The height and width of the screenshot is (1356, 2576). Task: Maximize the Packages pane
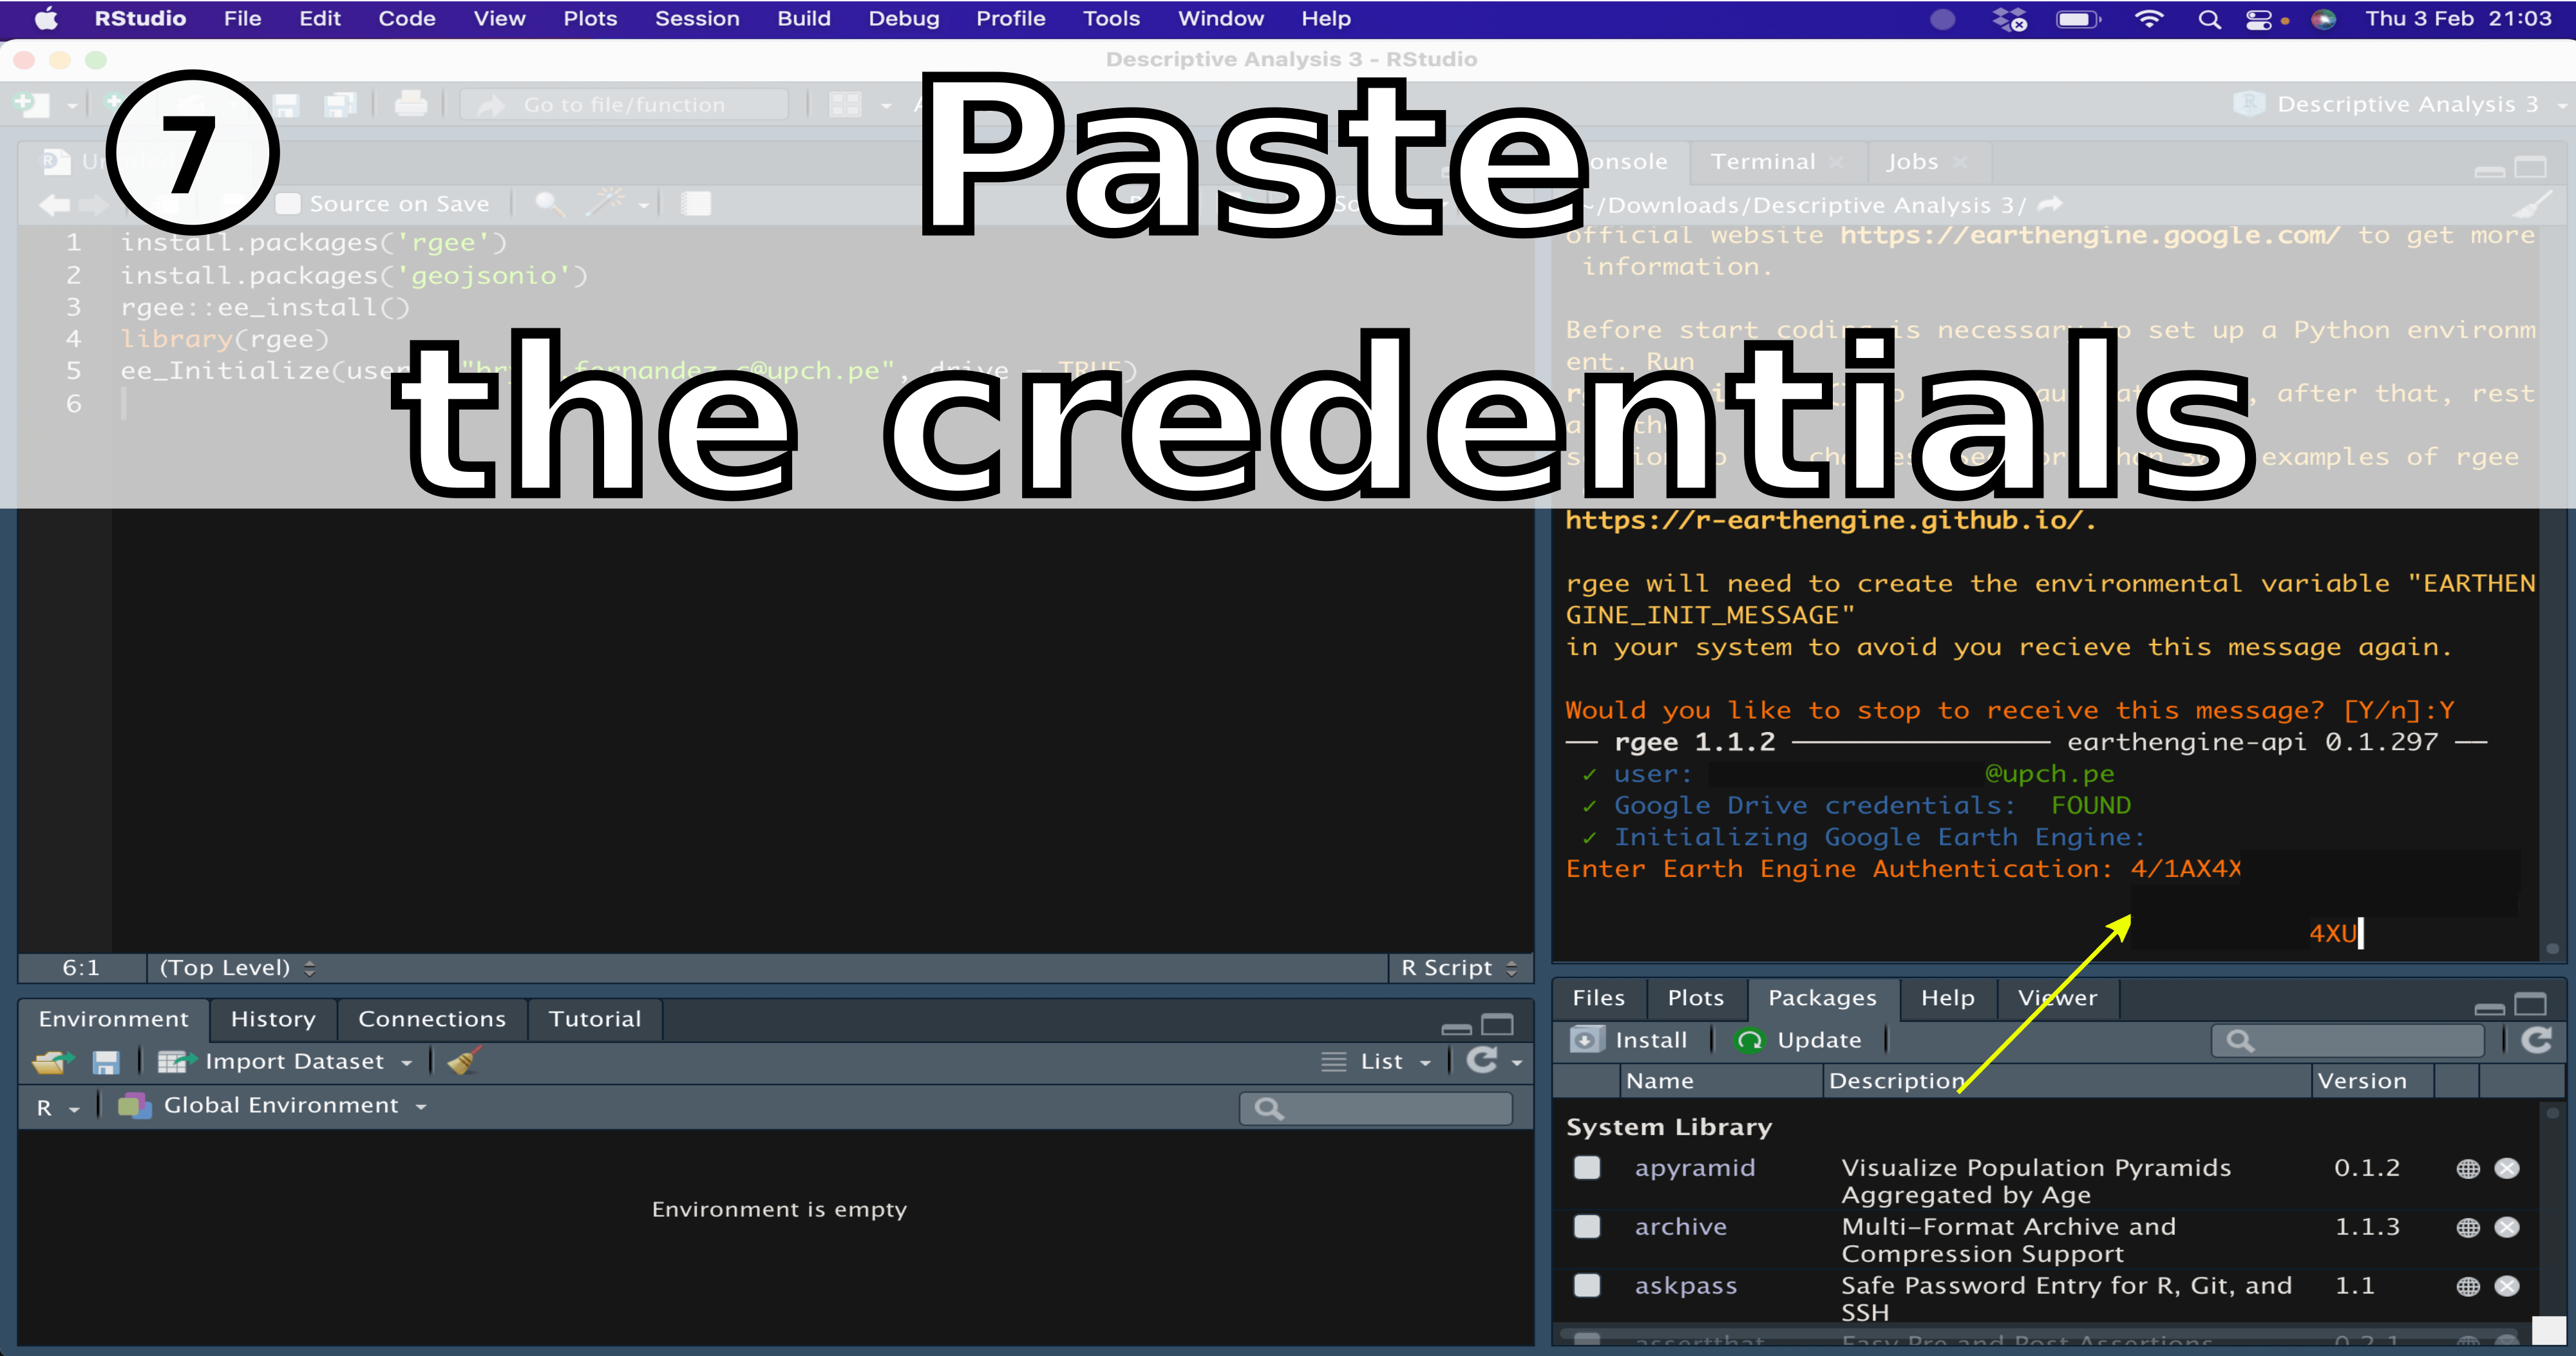pyautogui.click(x=2530, y=1004)
